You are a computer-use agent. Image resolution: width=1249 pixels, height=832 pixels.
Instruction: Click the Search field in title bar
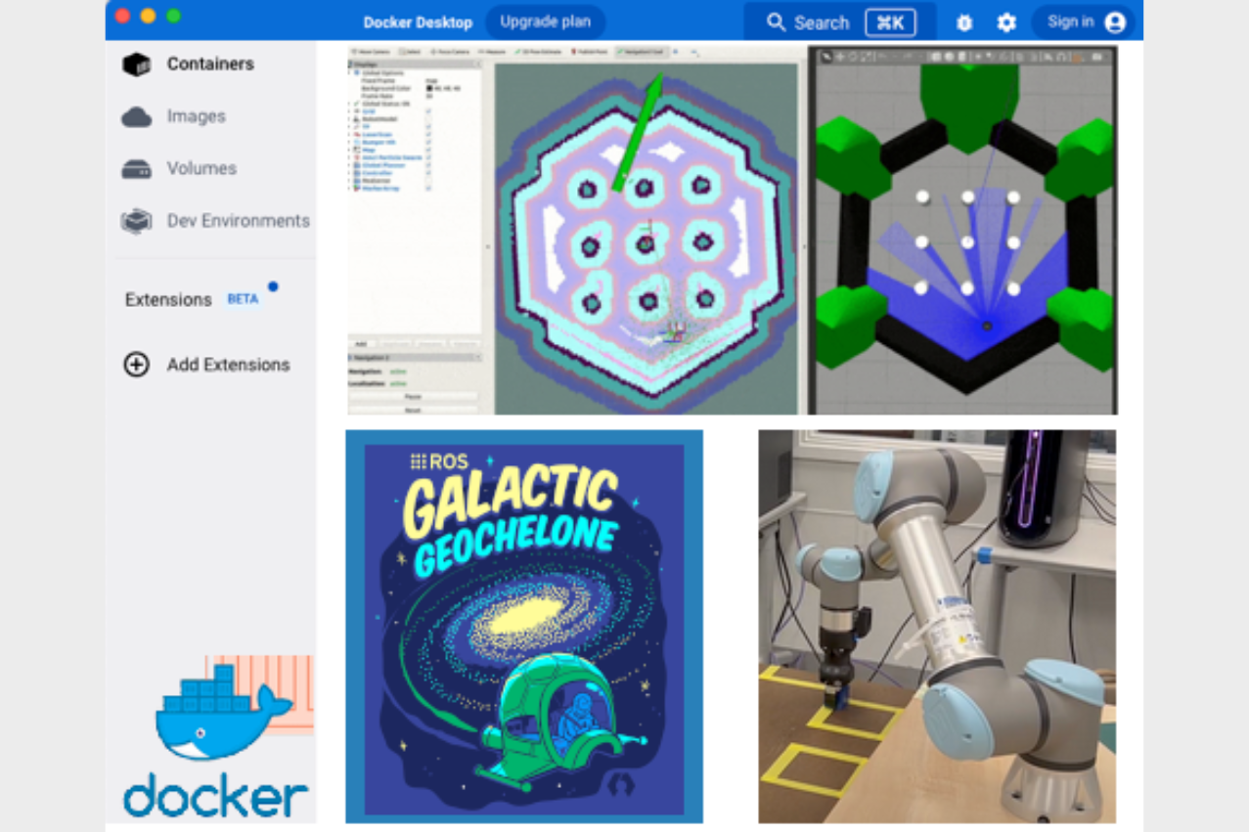840,22
